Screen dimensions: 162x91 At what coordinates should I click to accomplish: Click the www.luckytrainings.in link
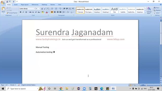(48, 39)
